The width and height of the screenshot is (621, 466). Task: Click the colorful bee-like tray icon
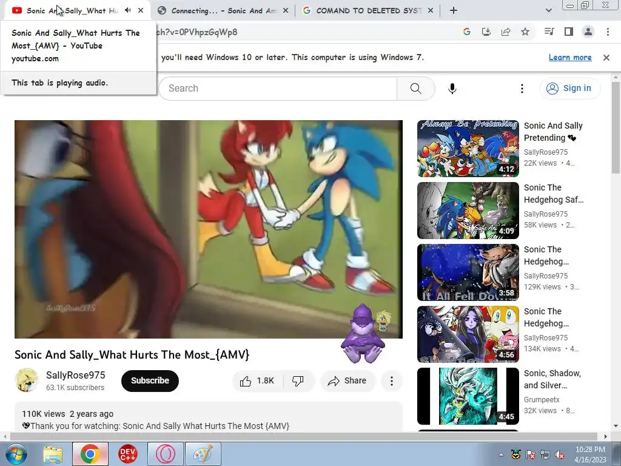pyautogui.click(x=515, y=454)
